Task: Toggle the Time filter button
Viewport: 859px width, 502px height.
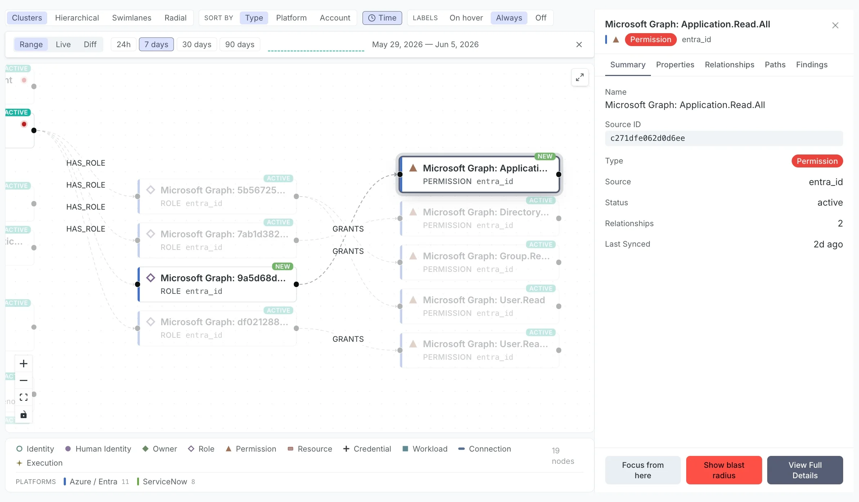Action: coord(382,18)
